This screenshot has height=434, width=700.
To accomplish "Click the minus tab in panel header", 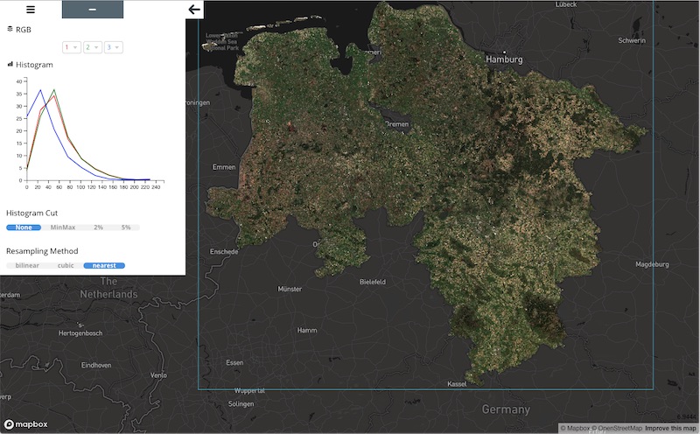I will [x=93, y=10].
